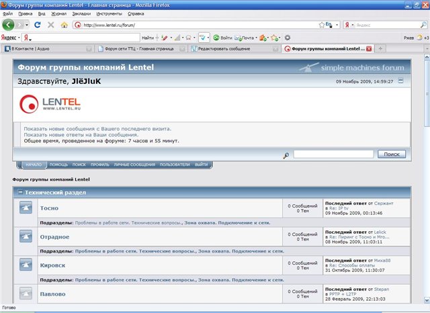This screenshot has height=313, width=430.
Task: Open ЛИЧНЫЕ СООБЩЕНИЯ in forum navigation
Action: tap(134, 165)
